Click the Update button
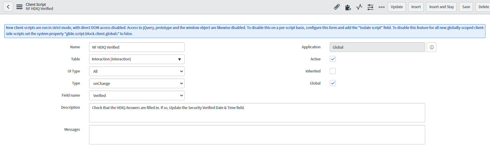This screenshot has width=490, height=145. point(397,7)
